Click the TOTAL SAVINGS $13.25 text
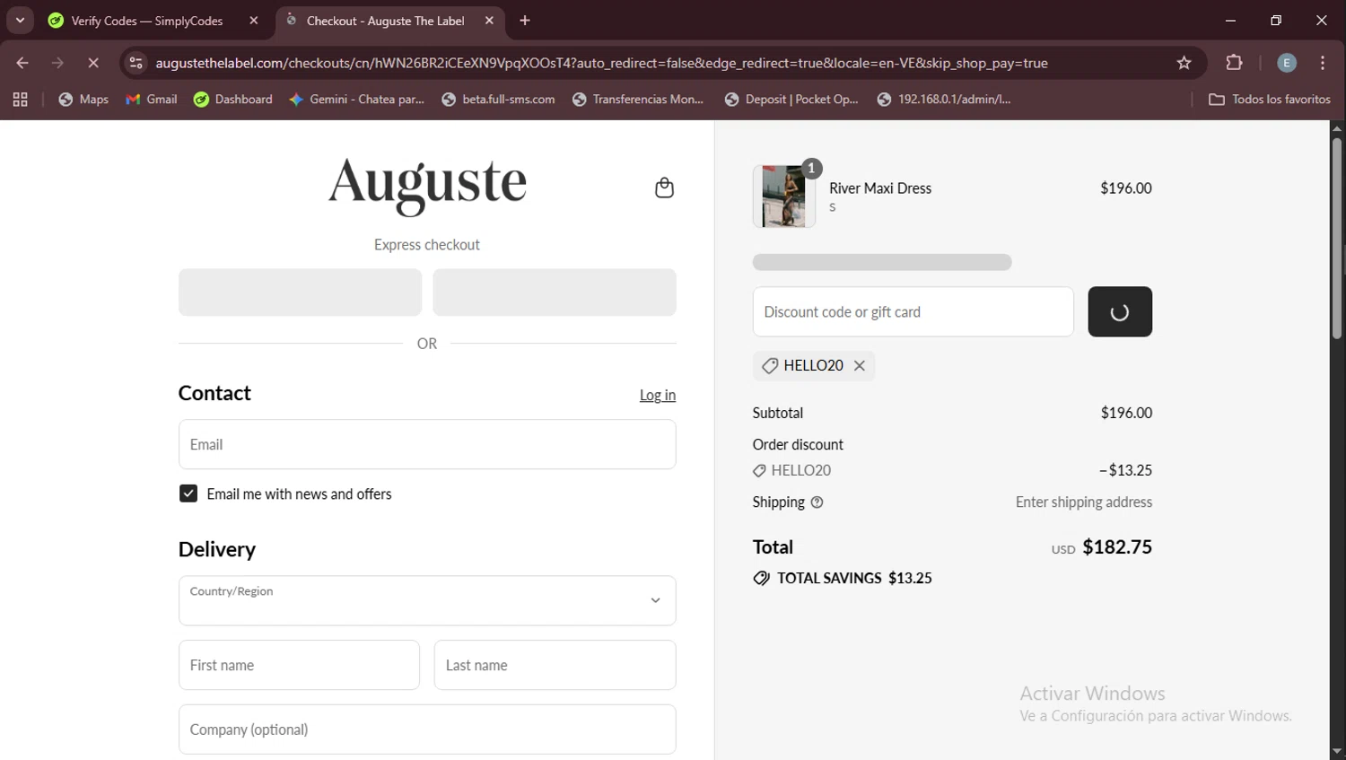 [854, 579]
